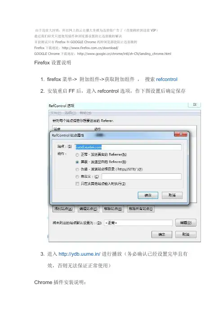Click the remove all sites button
Image resolution: width=223 pixels, height=316 pixels.
[141, 209]
